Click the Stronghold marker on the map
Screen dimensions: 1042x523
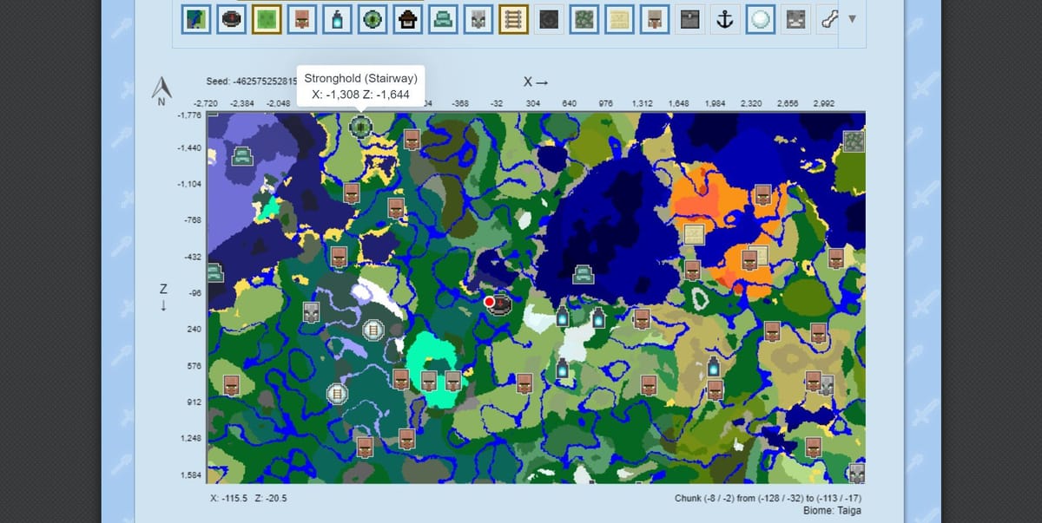[x=360, y=127]
